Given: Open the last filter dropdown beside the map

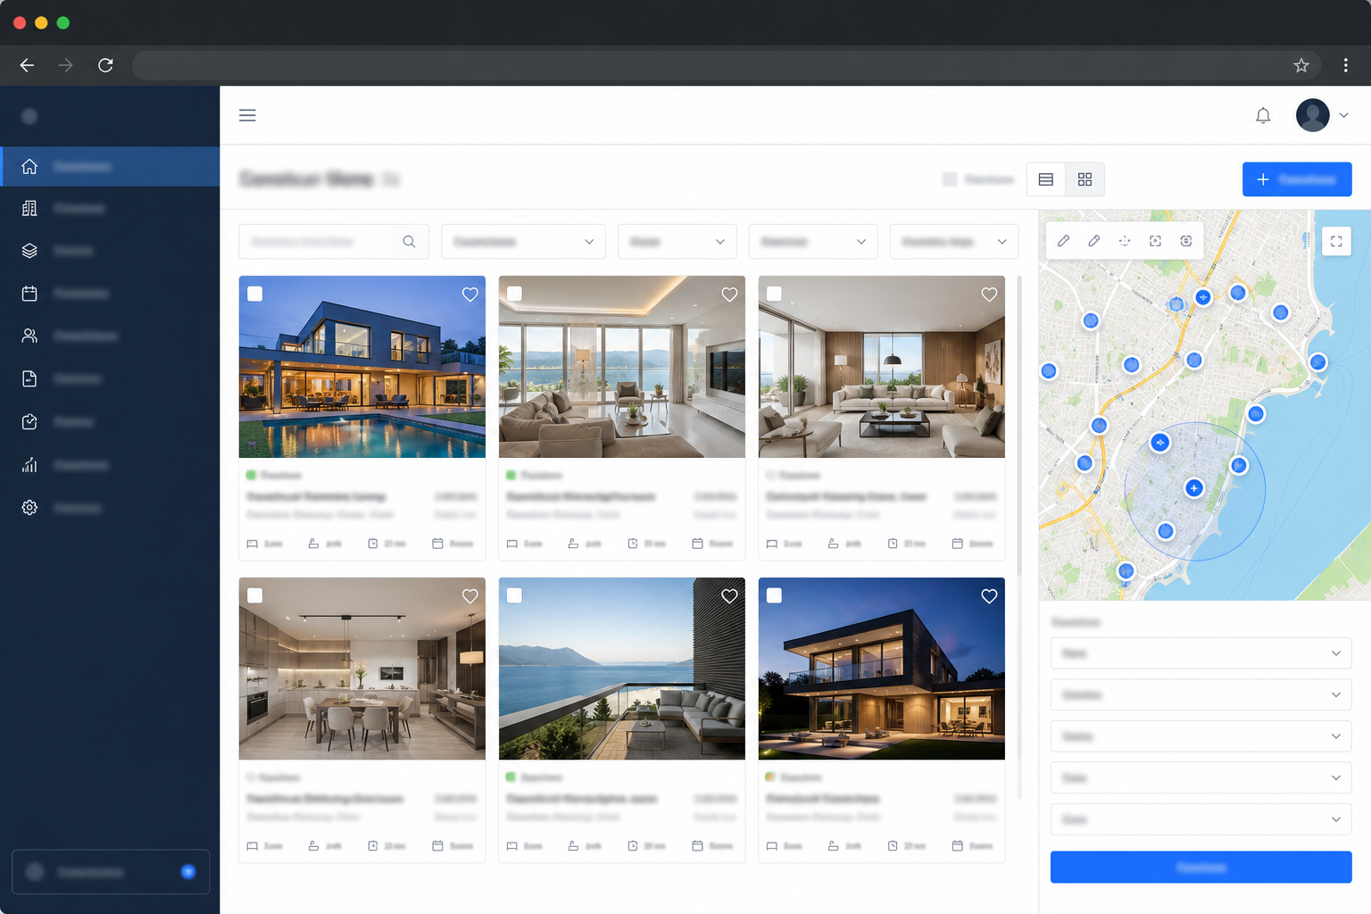Looking at the screenshot, I should pos(954,242).
